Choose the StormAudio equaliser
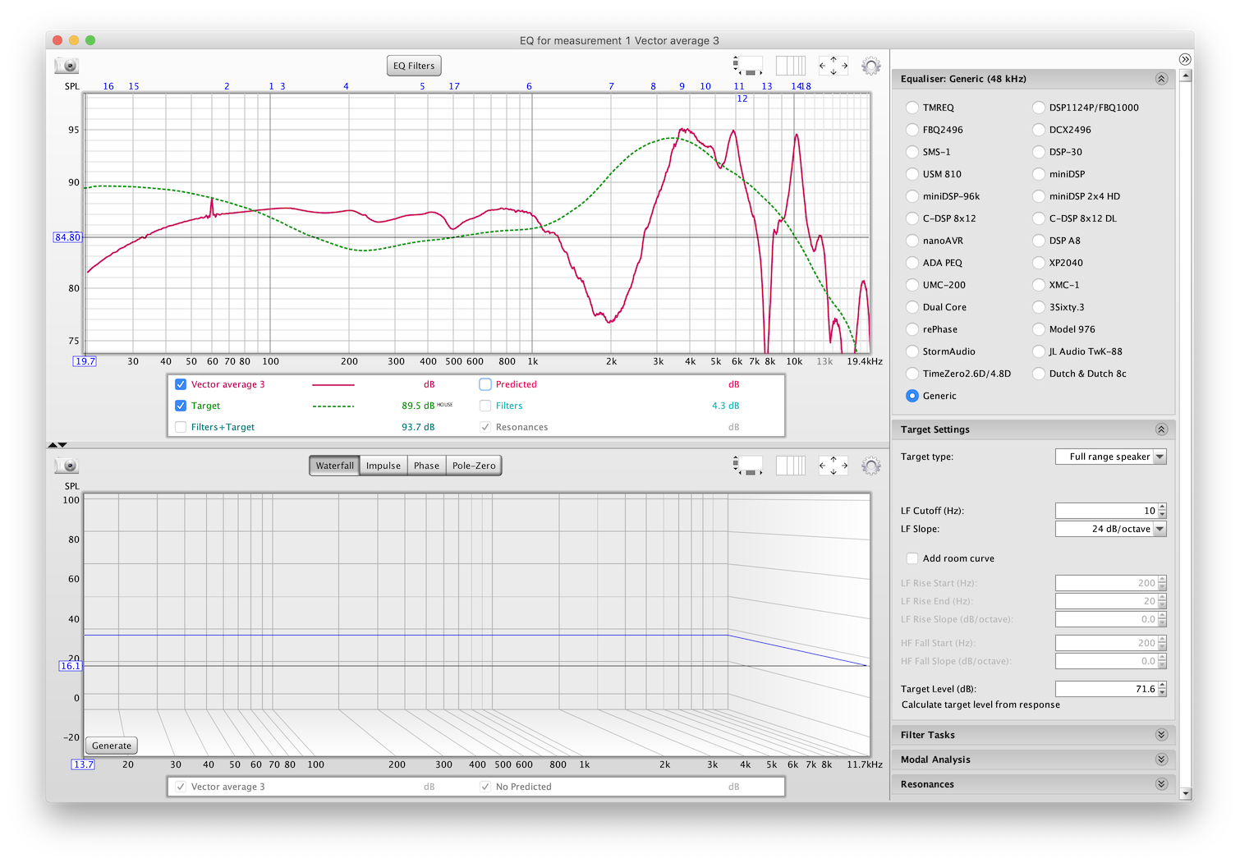 (x=912, y=351)
